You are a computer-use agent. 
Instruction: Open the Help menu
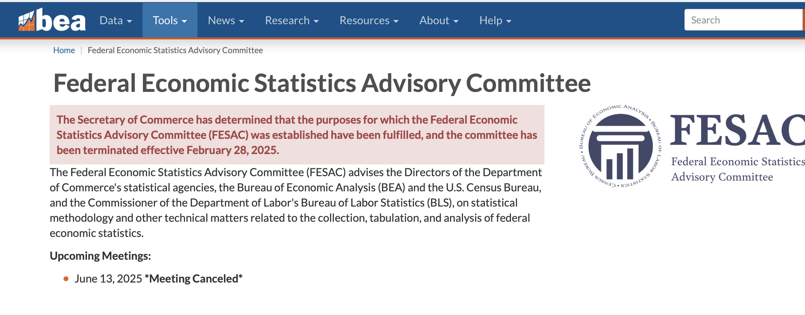coord(495,20)
